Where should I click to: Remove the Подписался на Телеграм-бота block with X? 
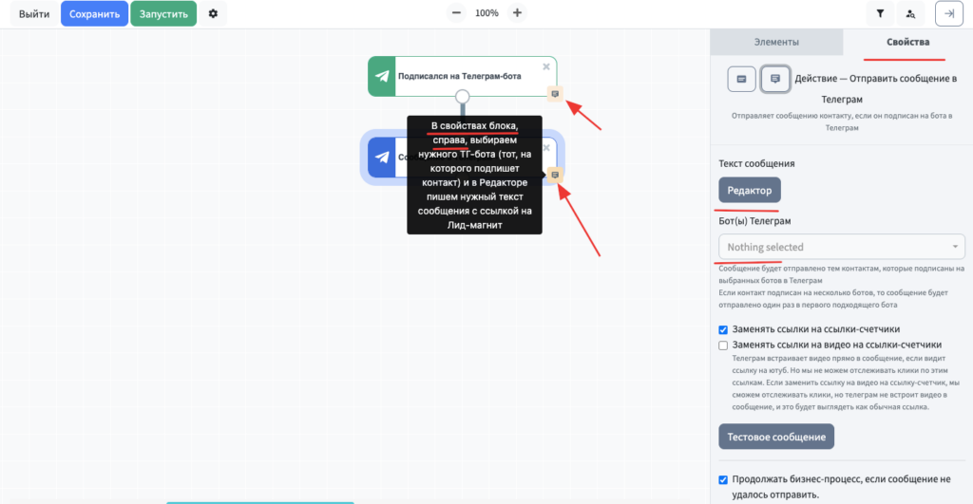pos(546,66)
